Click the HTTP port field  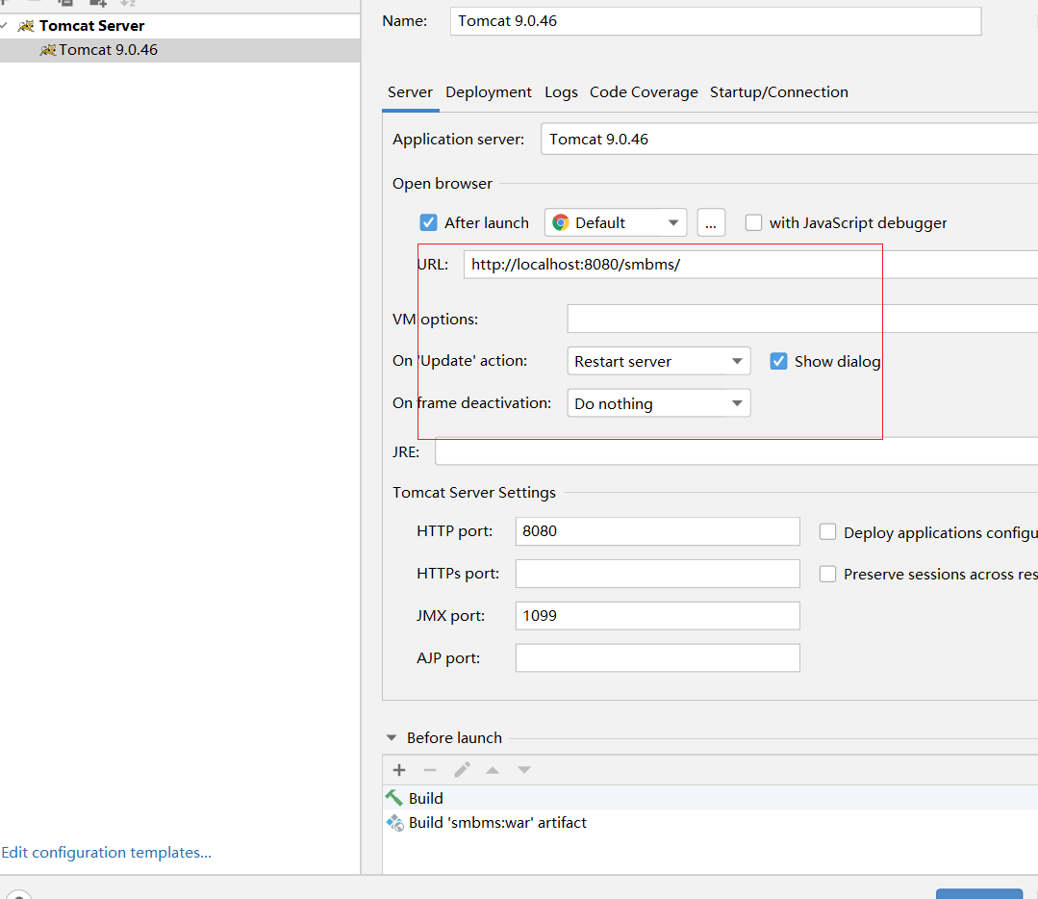point(657,531)
